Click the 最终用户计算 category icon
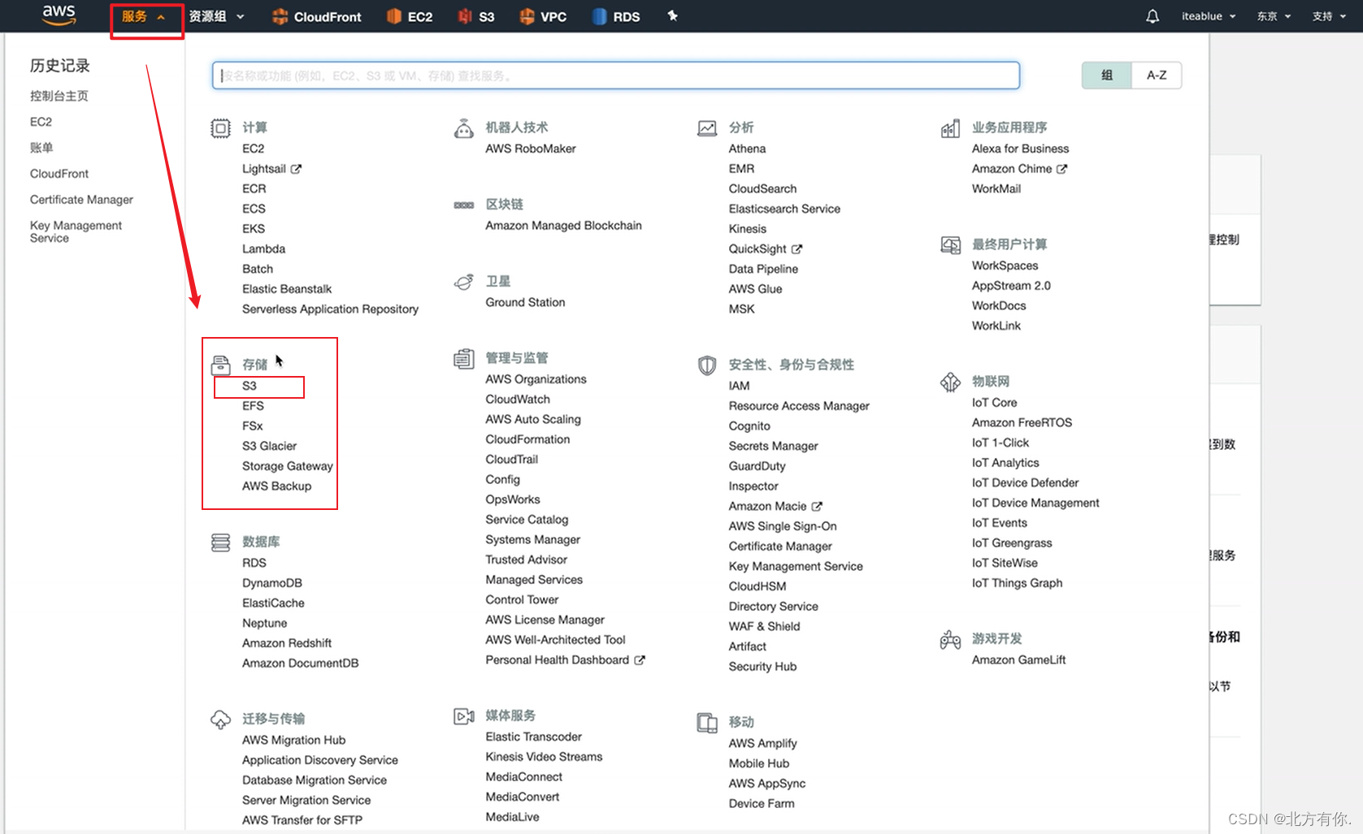The image size is (1363, 834). [x=950, y=245]
